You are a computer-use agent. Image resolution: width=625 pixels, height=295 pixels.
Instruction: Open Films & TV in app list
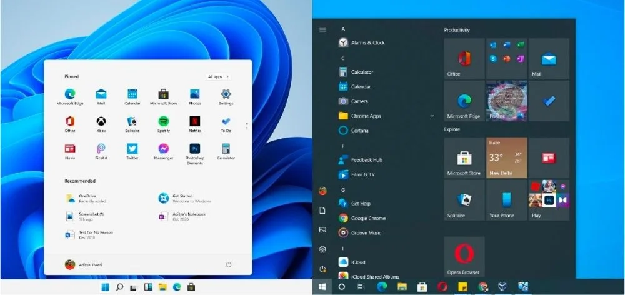[x=357, y=174]
